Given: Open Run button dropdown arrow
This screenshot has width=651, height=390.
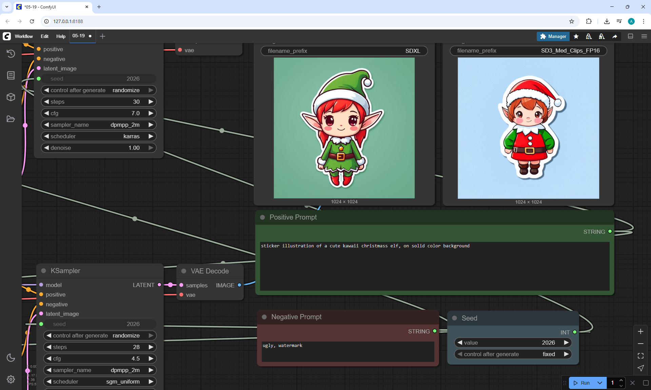Looking at the screenshot, I should [x=599, y=383].
